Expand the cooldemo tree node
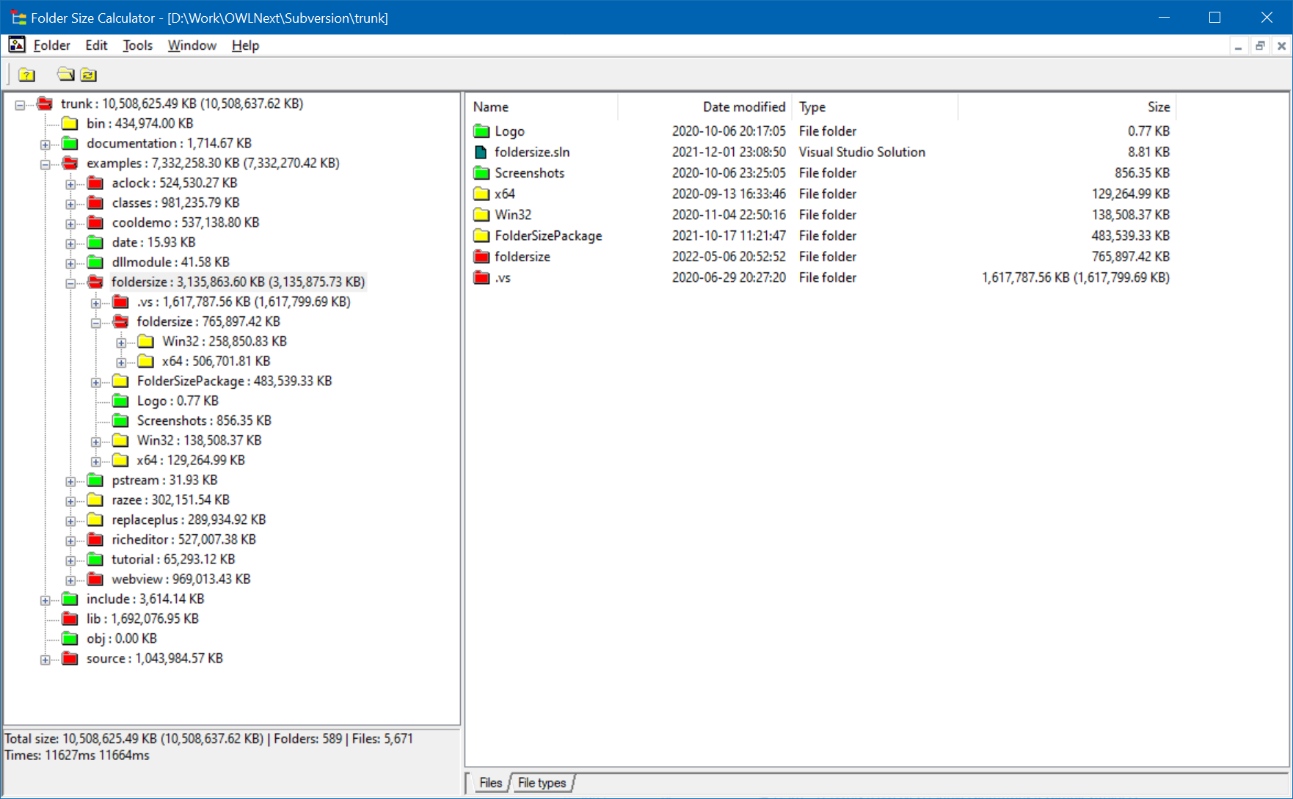 click(x=70, y=224)
